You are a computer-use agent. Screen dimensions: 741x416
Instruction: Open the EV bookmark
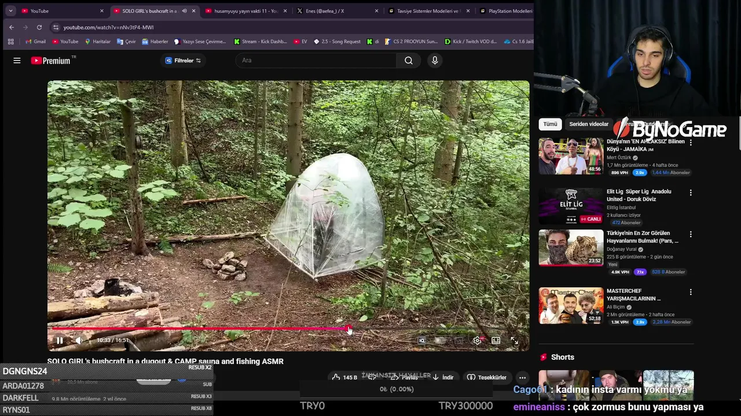(300, 42)
